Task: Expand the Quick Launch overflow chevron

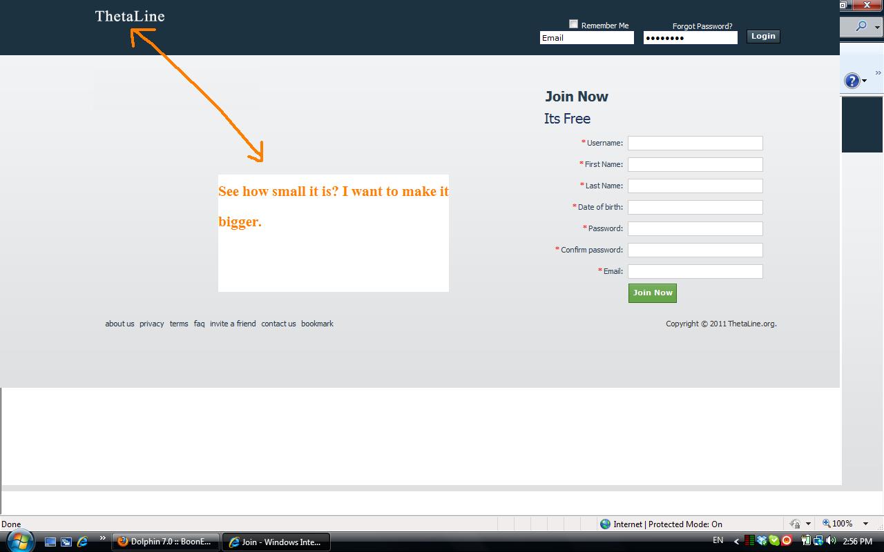Action: click(103, 538)
